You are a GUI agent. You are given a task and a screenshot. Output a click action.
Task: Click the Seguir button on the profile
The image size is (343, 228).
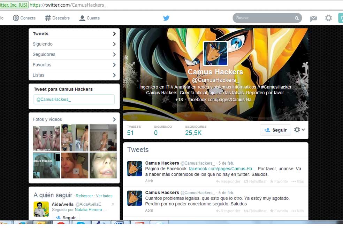(x=275, y=130)
